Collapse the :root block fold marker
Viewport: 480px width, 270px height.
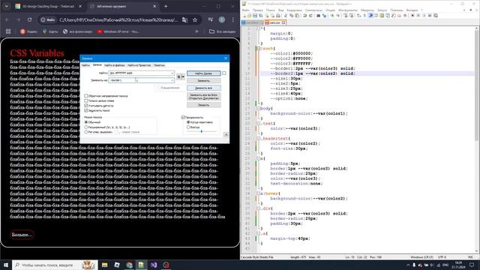259,48
